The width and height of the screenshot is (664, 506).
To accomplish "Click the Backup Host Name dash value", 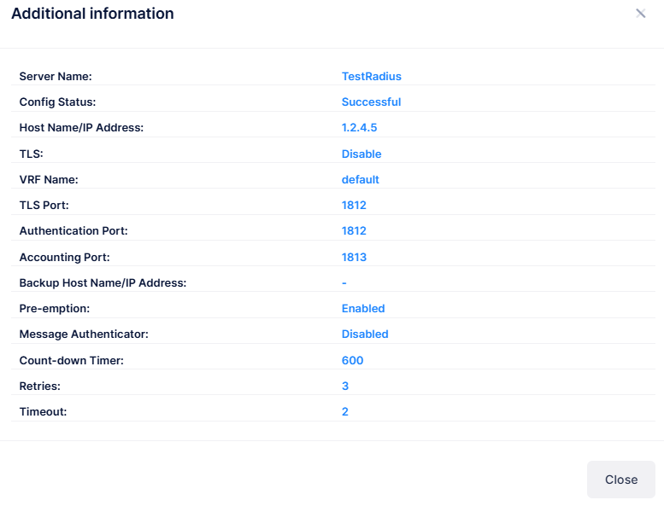I will tap(344, 282).
